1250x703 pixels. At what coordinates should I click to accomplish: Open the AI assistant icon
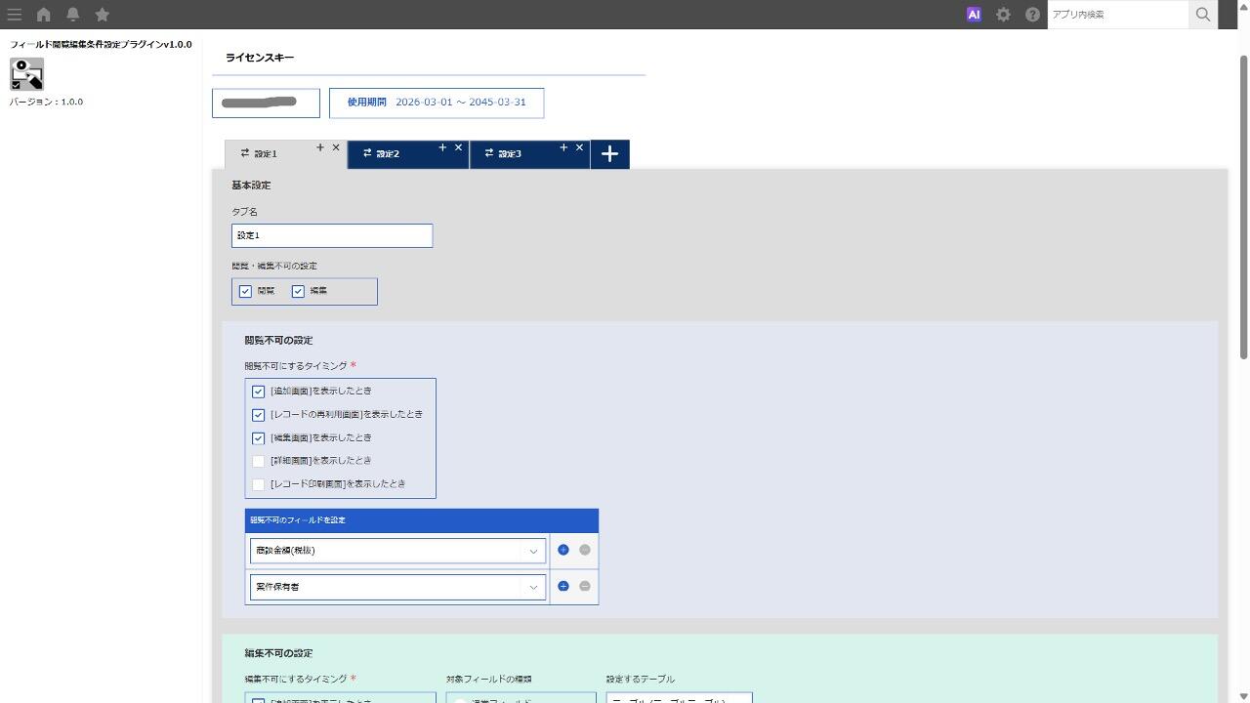tap(974, 15)
